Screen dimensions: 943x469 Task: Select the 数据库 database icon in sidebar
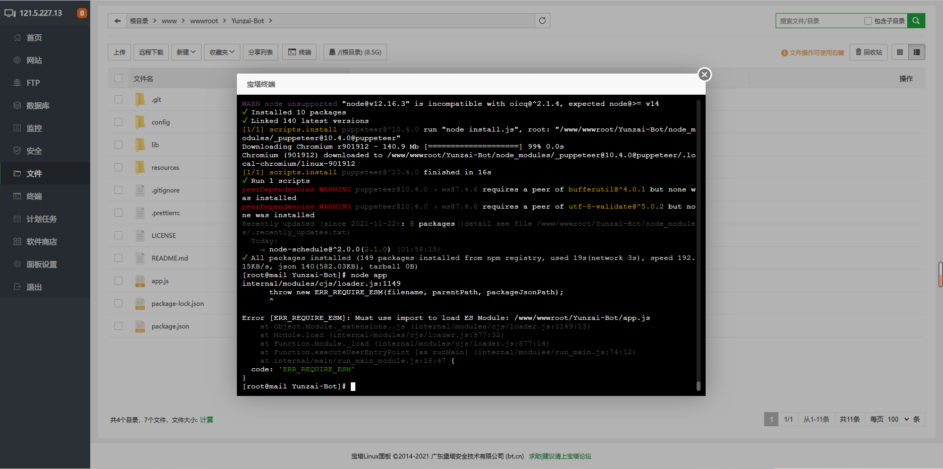(x=35, y=105)
